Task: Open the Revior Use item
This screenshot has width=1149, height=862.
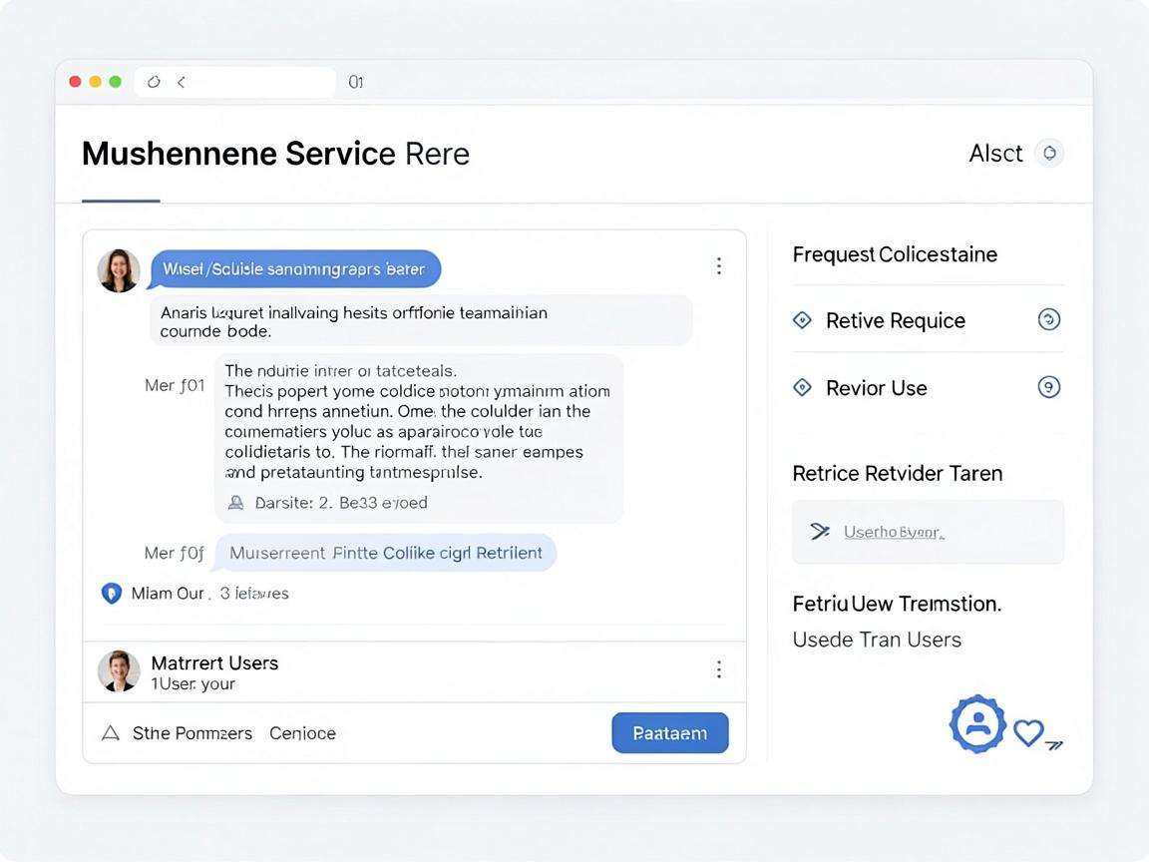Action: (x=877, y=388)
